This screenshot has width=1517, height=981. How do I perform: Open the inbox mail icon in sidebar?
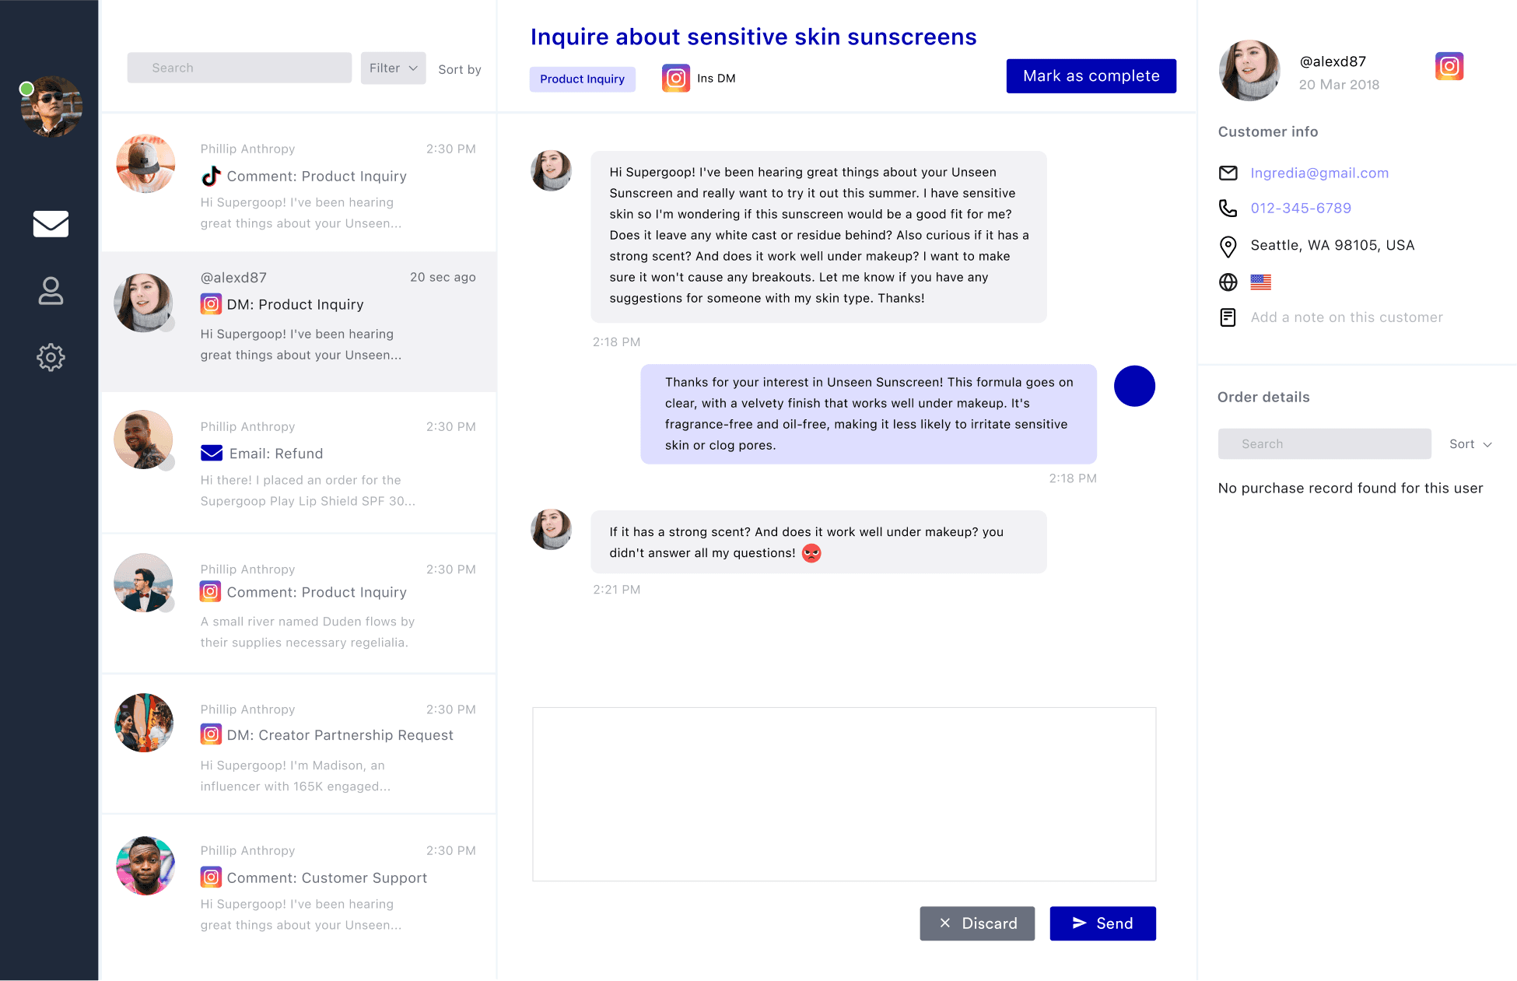[x=51, y=224]
